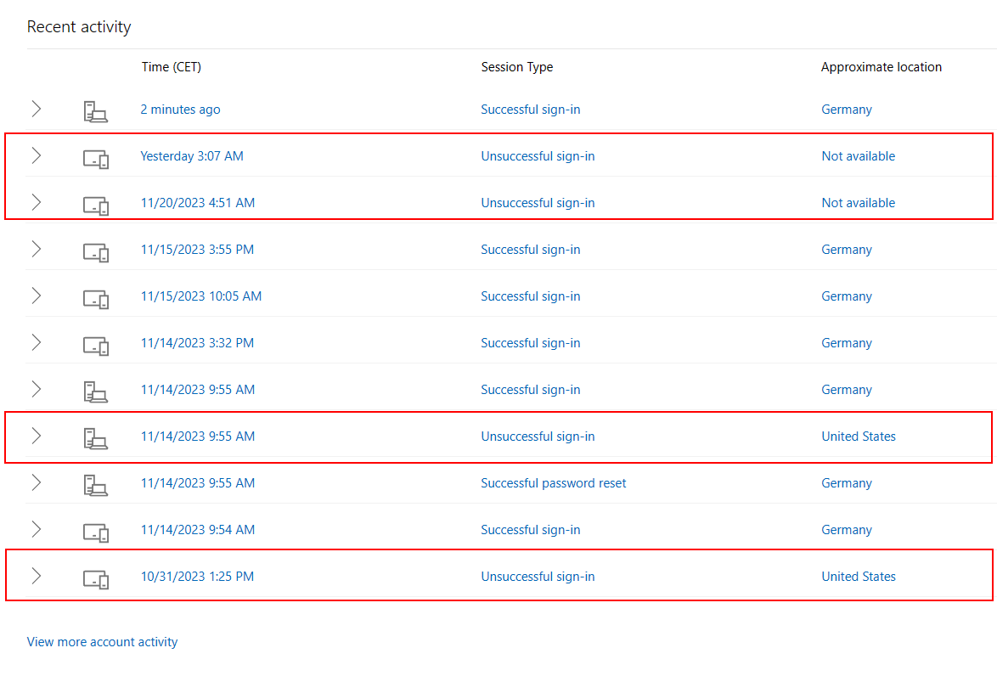Viewport: 997px width, 676px height.
Task: Expand the Yesterday 3:07 AM unsuccessful sign-in entry
Action: (x=36, y=155)
